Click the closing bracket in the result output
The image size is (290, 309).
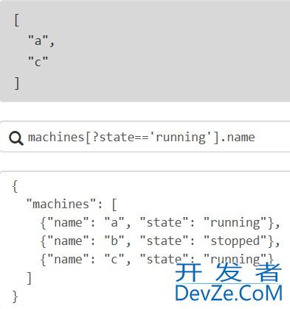(x=16, y=83)
